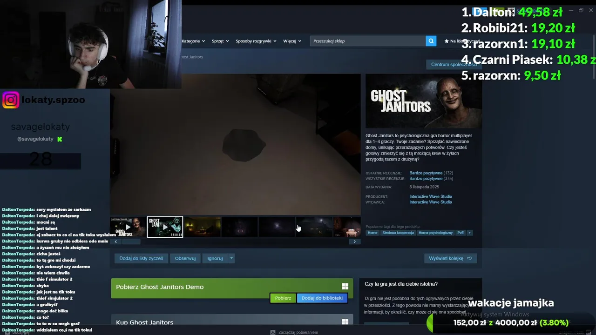Click the Windows icon in demo download banner
Screen dimensions: 596x335
(345, 287)
